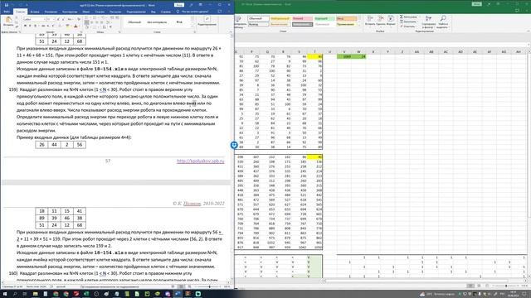Open the References (Ссылки) tab in Word
The image size is (531, 298).
point(100,12)
